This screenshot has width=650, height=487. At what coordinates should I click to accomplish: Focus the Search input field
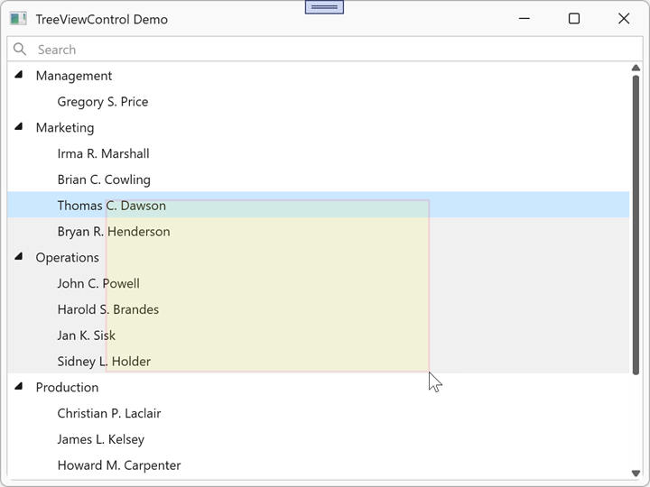(x=325, y=50)
